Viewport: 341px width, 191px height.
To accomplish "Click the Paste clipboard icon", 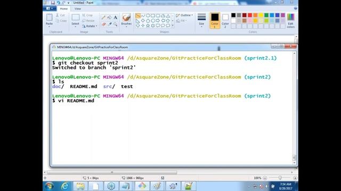I will tap(50, 17).
